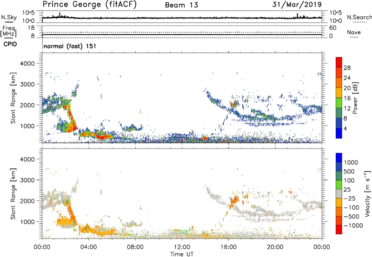Click the 18 tick label on the Freq. axis
This screenshot has height=257, width=372.
click(31, 28)
